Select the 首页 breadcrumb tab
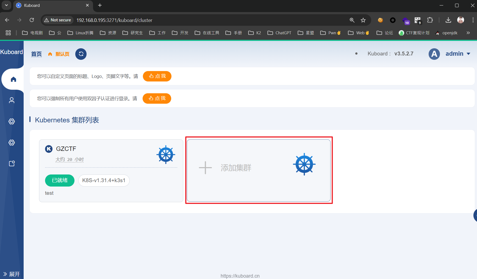This screenshot has width=477, height=279. point(36,54)
